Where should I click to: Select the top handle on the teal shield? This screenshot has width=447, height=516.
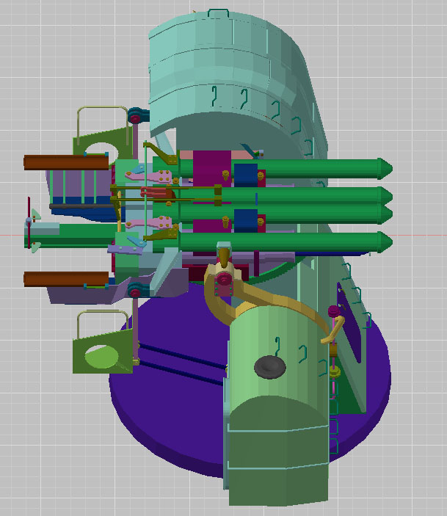pos(218,13)
